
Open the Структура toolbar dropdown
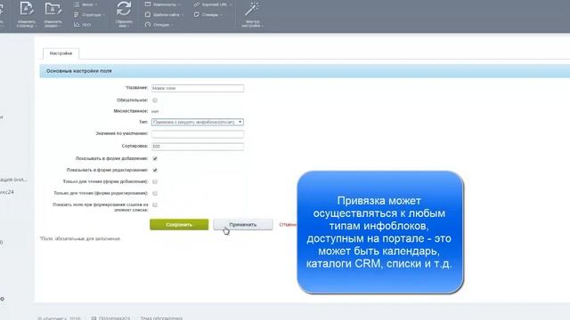[89, 15]
